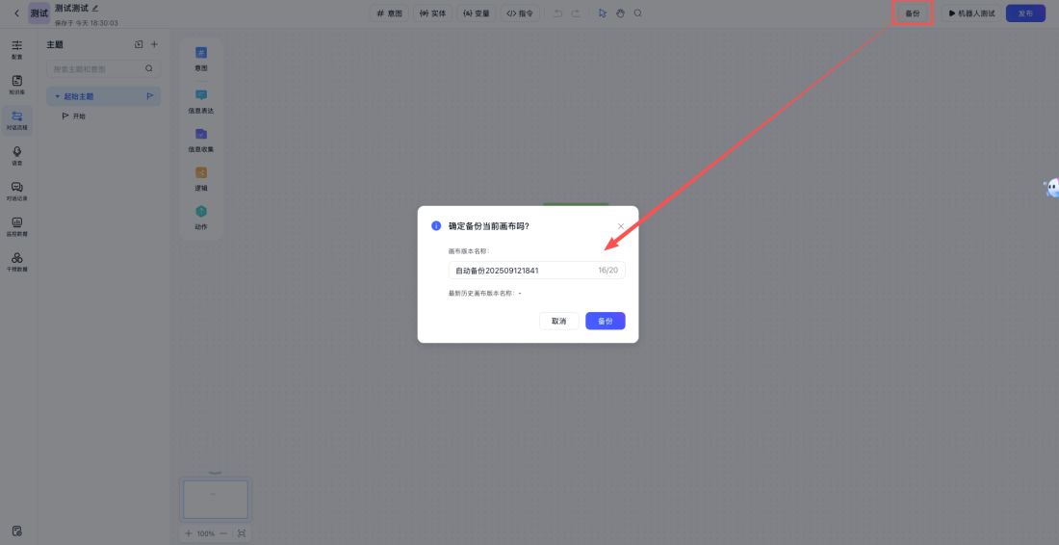The width and height of the screenshot is (1059, 545).
Task: Click the bottom-left document settings icon
Action: tap(17, 531)
